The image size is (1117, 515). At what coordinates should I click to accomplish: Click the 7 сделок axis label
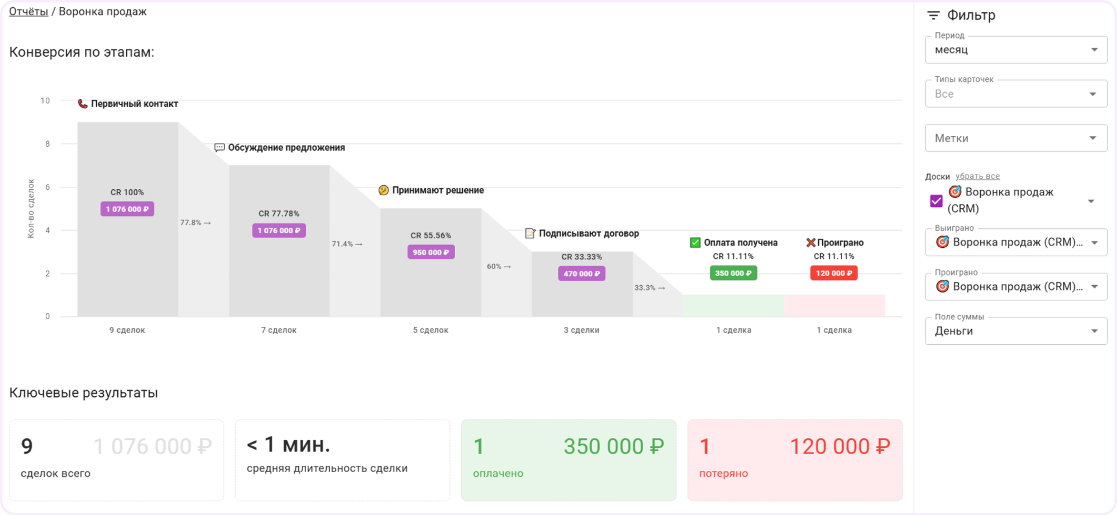(x=279, y=330)
